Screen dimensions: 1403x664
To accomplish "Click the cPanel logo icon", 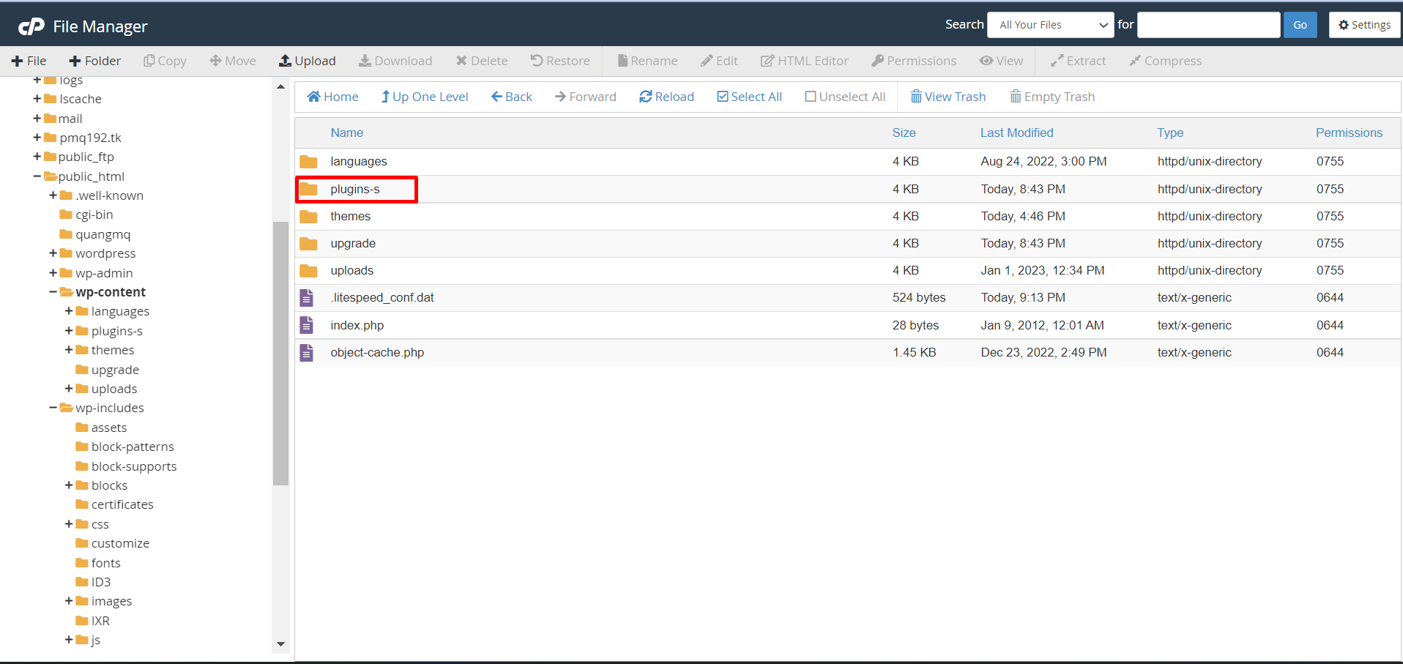I will click(31, 26).
